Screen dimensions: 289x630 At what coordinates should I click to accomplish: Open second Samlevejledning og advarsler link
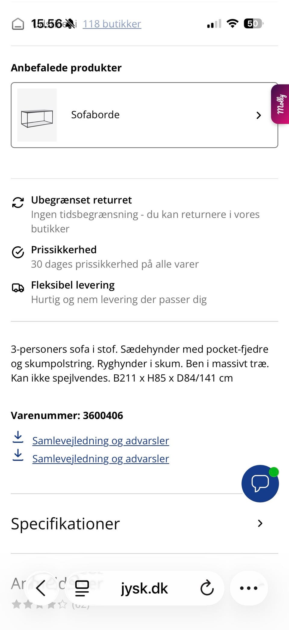[101, 459]
